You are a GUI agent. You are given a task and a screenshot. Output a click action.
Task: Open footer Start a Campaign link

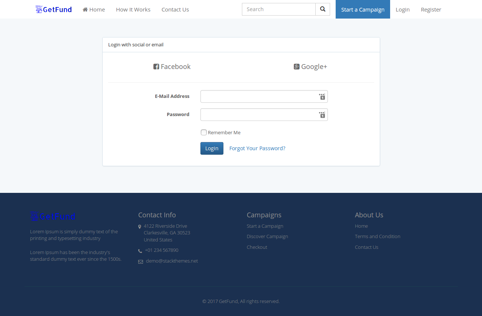[265, 226]
